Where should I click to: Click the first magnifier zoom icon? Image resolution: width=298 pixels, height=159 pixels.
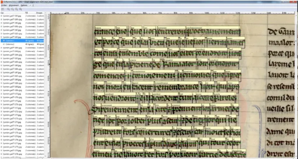click(x=8, y=9)
